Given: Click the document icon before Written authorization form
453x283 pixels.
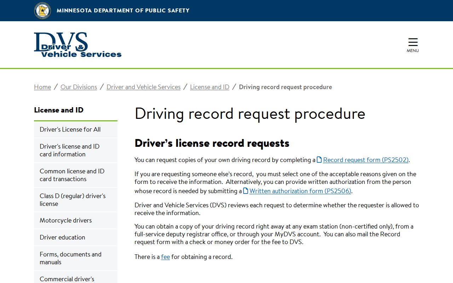Looking at the screenshot, I should (246, 191).
